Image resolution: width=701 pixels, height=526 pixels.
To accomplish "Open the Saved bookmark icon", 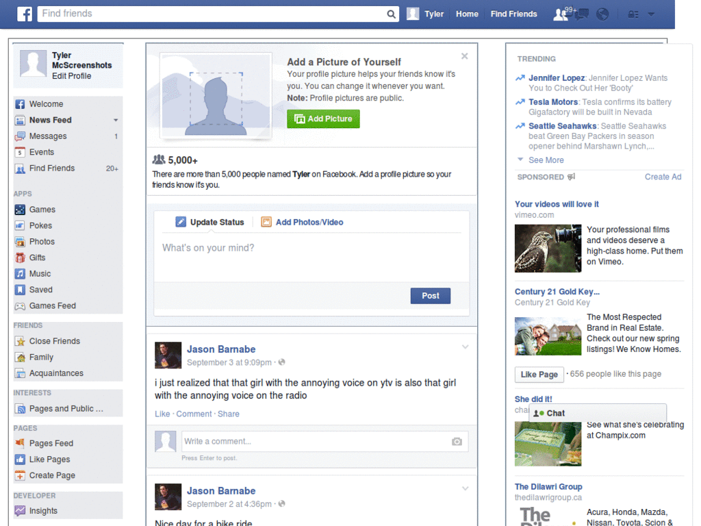I will (20, 290).
